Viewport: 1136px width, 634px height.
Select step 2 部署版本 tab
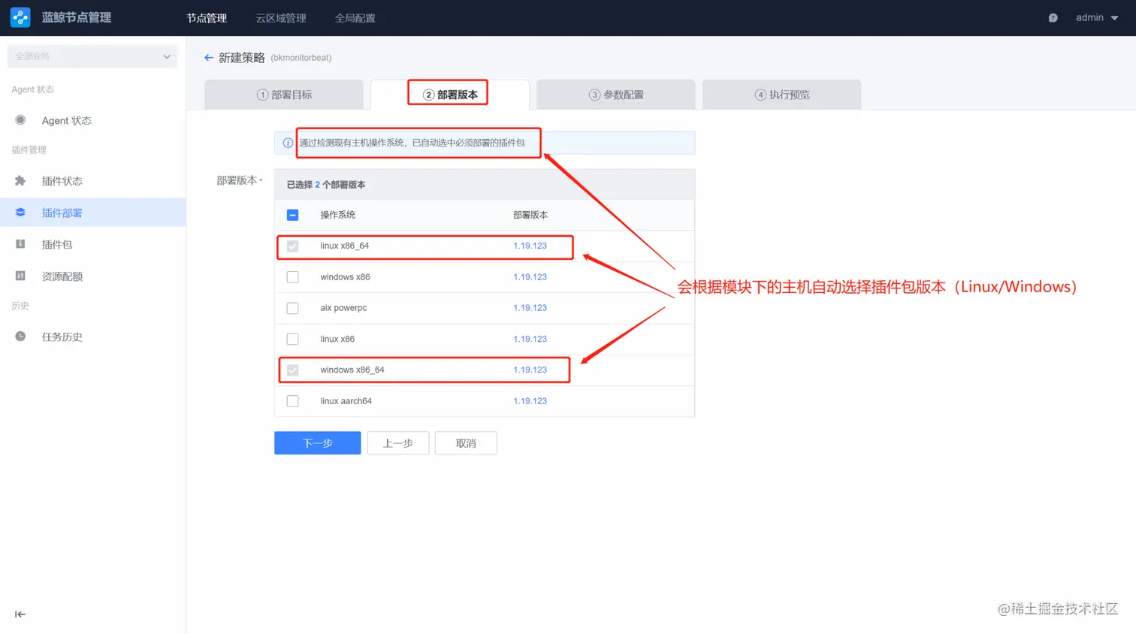[450, 95]
